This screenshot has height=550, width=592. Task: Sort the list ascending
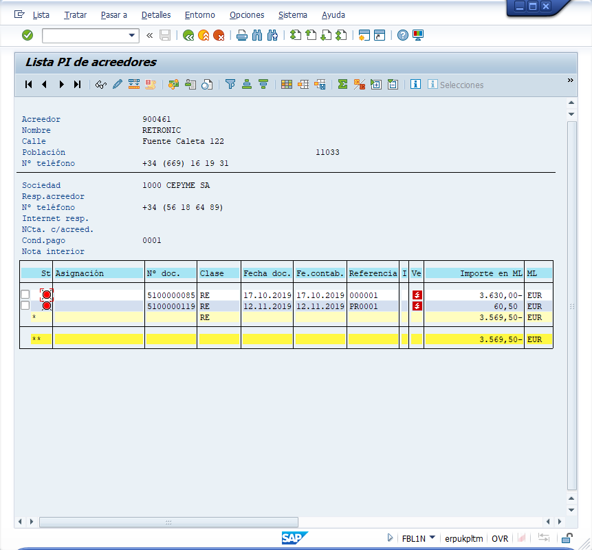[x=247, y=84]
